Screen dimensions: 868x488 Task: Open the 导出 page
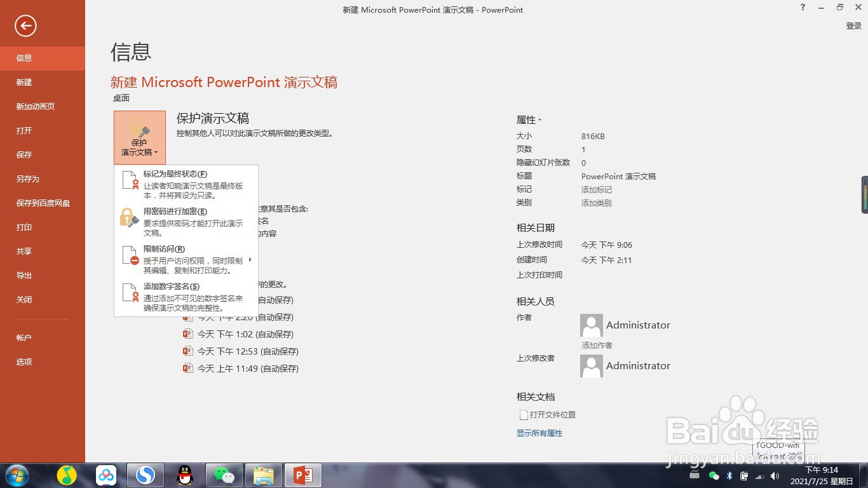[x=43, y=275]
